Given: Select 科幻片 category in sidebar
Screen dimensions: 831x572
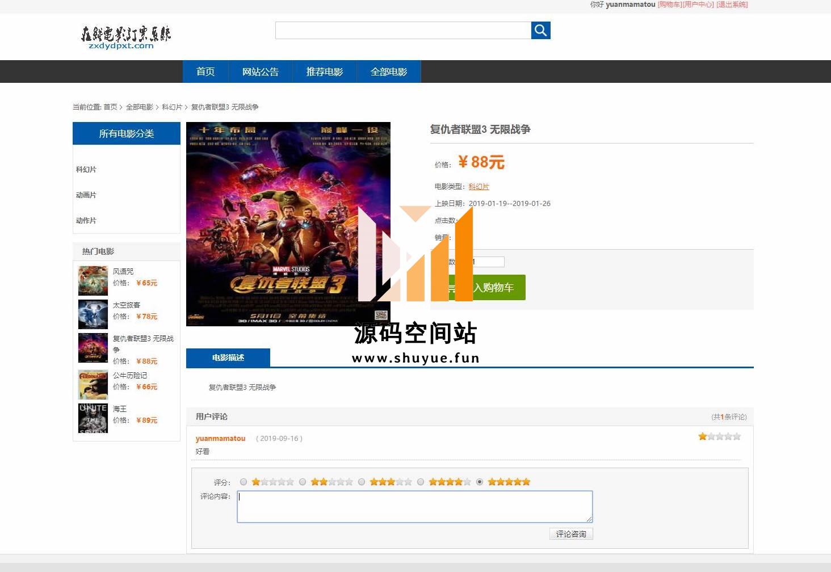Looking at the screenshot, I should pos(86,170).
